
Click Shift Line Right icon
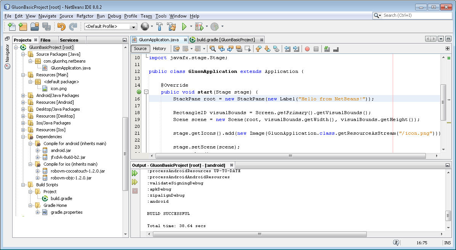pos(296,49)
